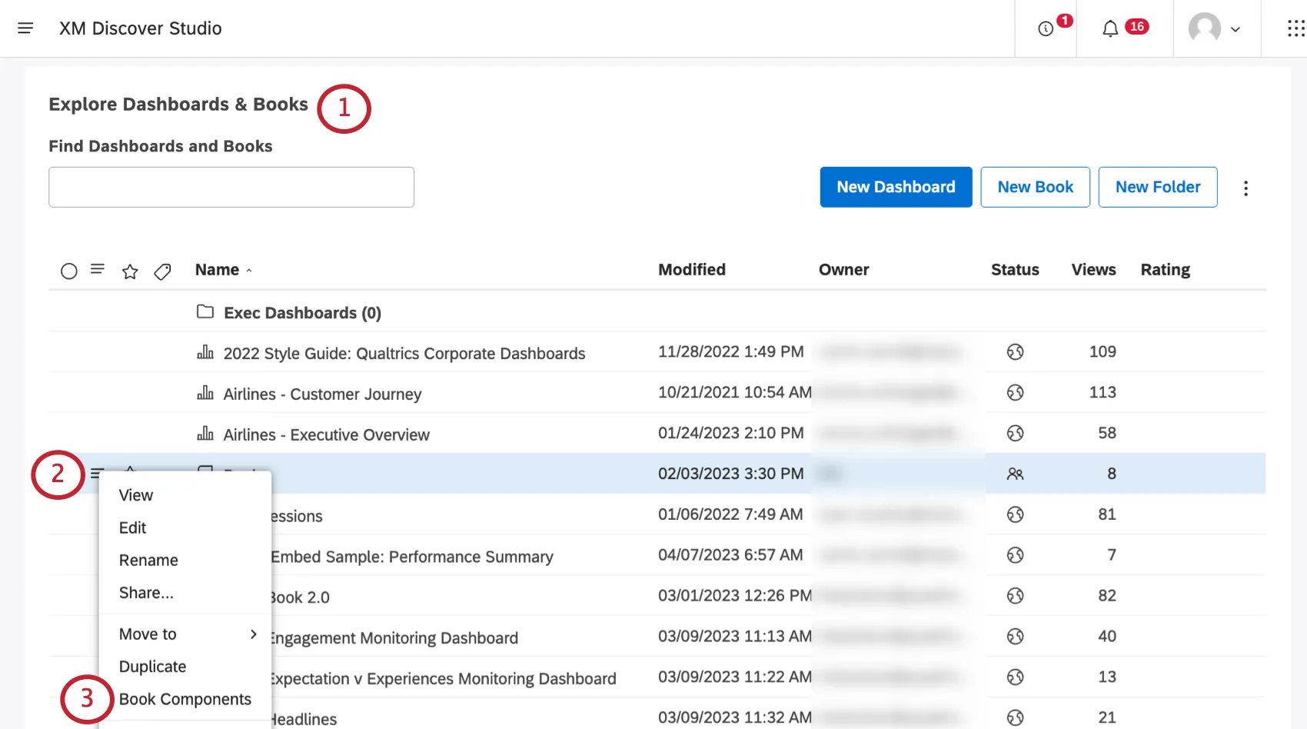The height and width of the screenshot is (729, 1307).
Task: Open the three-dot overflow menu beside New Folder
Action: (1245, 187)
